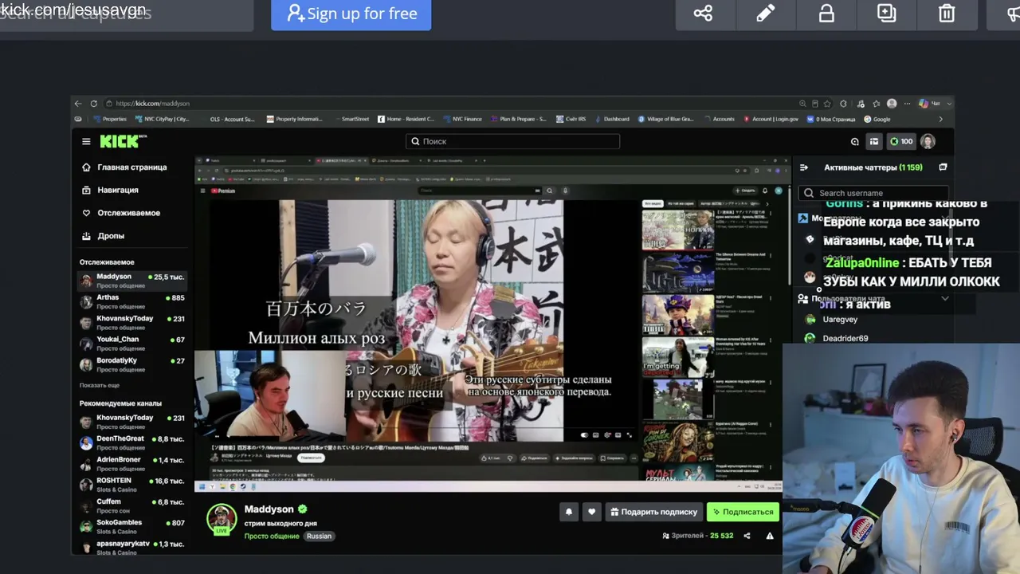Select the DeenTheGreat recommended channel
1020x574 pixels.
pyautogui.click(x=132, y=442)
